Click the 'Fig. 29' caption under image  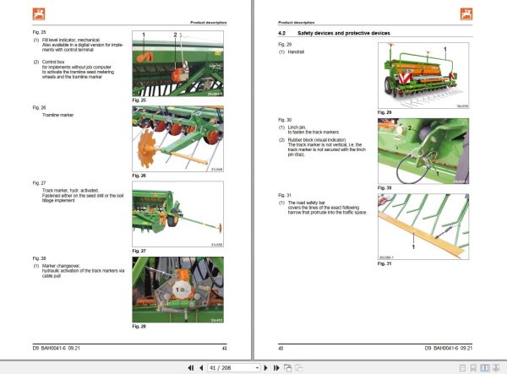[384, 112]
